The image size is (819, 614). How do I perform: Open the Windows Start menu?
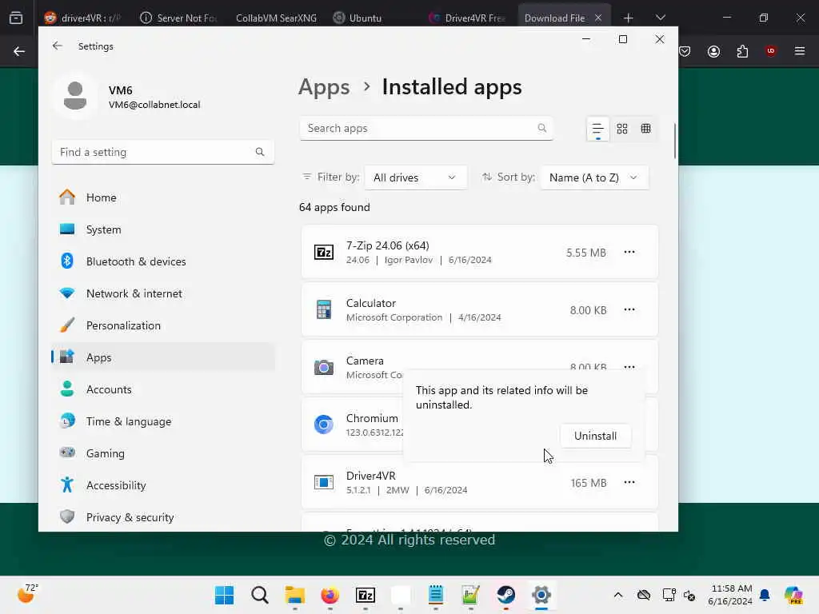(x=225, y=595)
